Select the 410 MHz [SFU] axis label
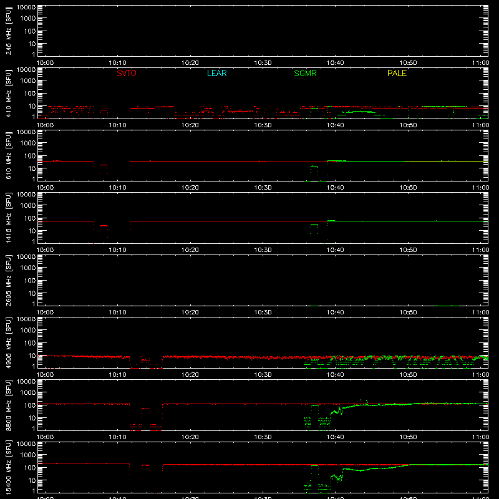The height and width of the screenshot is (499, 499). 8,94
